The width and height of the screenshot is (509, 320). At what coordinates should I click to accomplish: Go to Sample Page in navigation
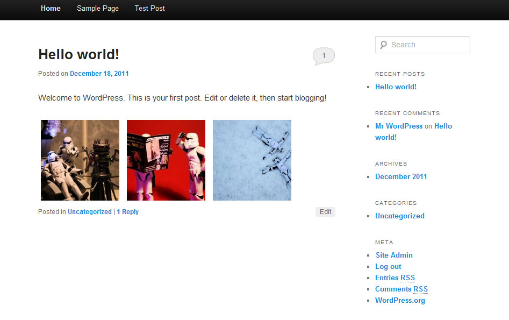click(x=98, y=9)
